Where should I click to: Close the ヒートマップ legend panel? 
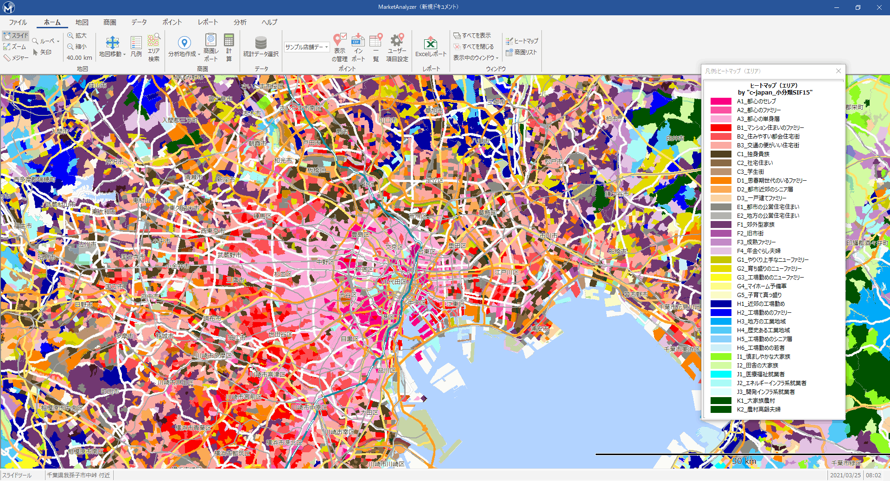click(838, 71)
